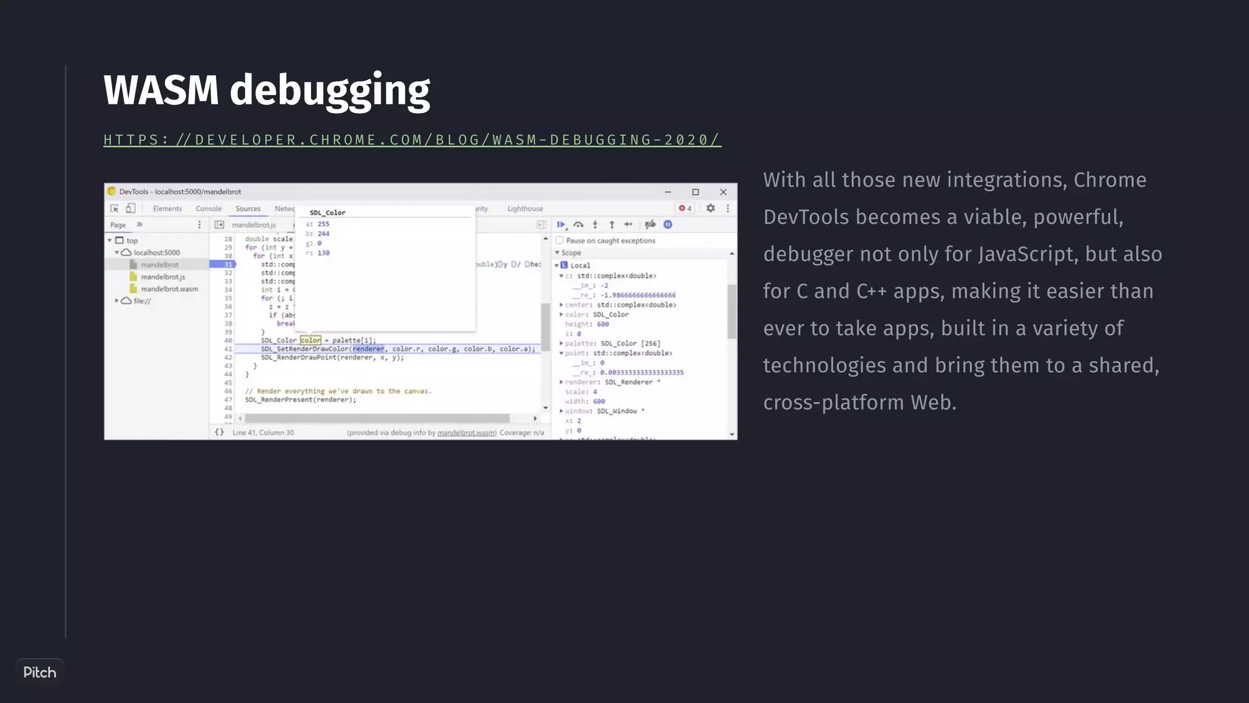Click the SDL_Color popup header
Image resolution: width=1249 pixels, height=703 pixels.
pos(327,212)
